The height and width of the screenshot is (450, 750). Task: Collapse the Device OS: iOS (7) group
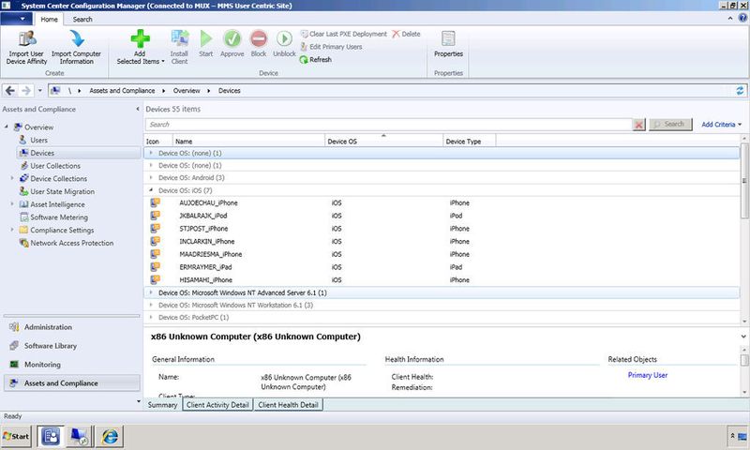(x=151, y=190)
